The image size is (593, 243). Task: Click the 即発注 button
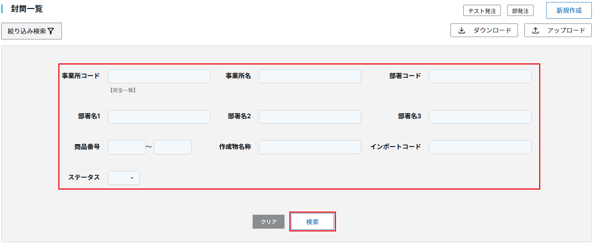pos(520,11)
